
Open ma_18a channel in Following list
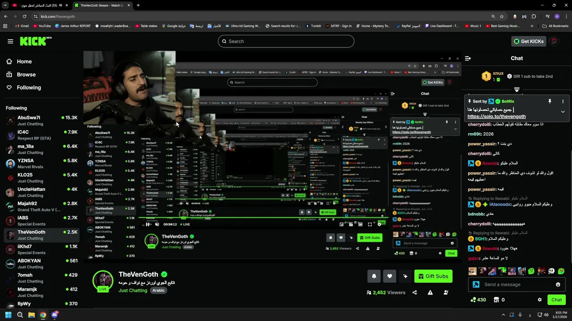tap(42, 149)
